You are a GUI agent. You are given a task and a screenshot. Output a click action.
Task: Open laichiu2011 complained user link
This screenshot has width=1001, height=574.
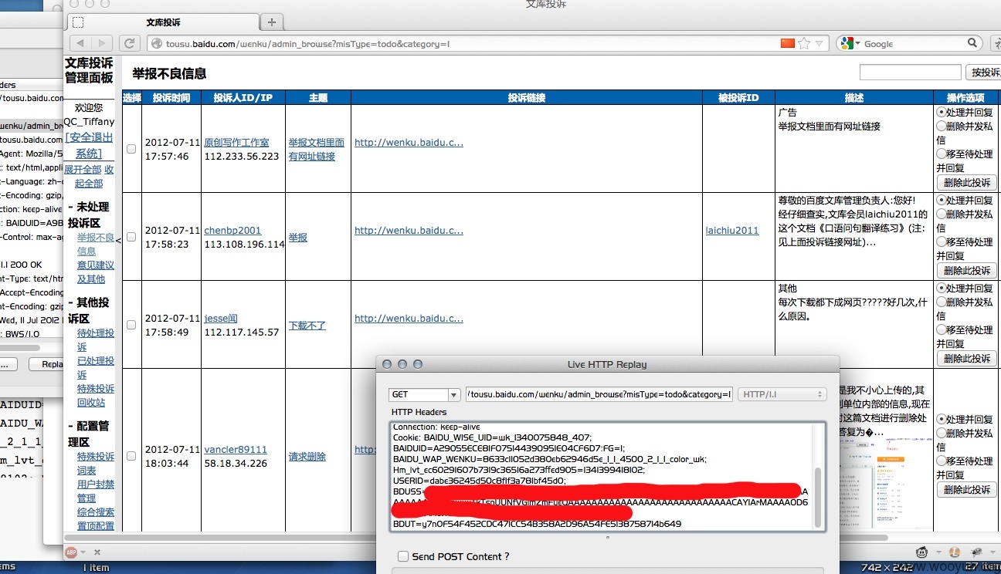(732, 230)
